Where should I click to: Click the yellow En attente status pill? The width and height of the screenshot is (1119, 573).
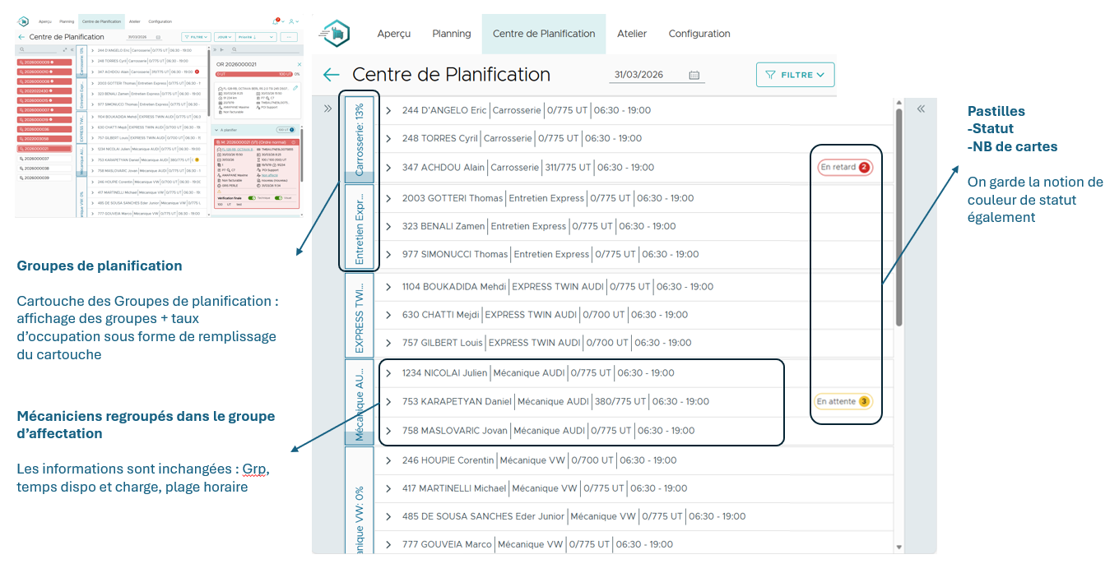pos(843,402)
